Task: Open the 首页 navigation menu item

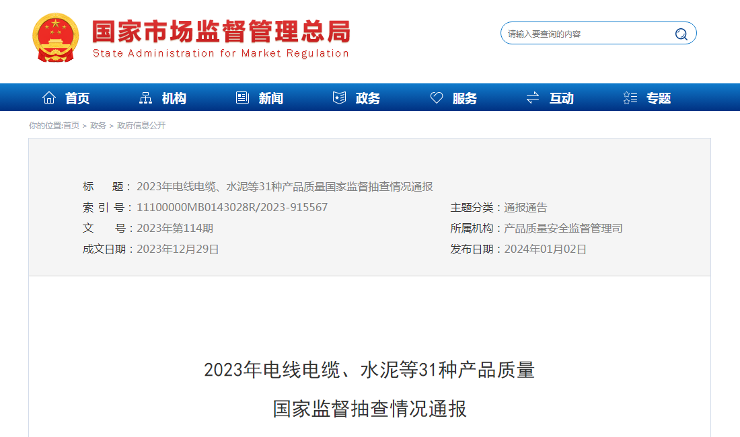Action: [x=77, y=99]
